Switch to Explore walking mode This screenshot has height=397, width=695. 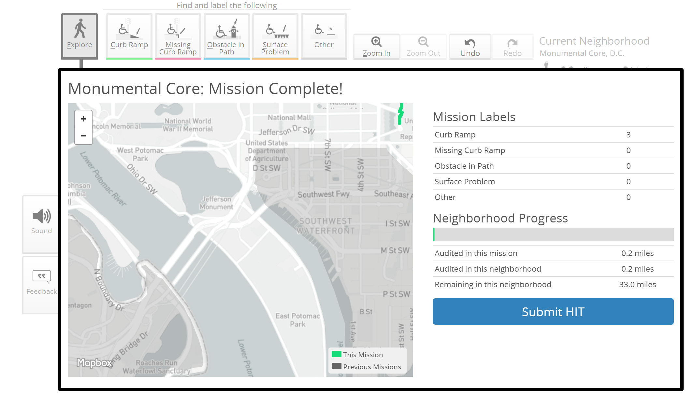tap(79, 35)
